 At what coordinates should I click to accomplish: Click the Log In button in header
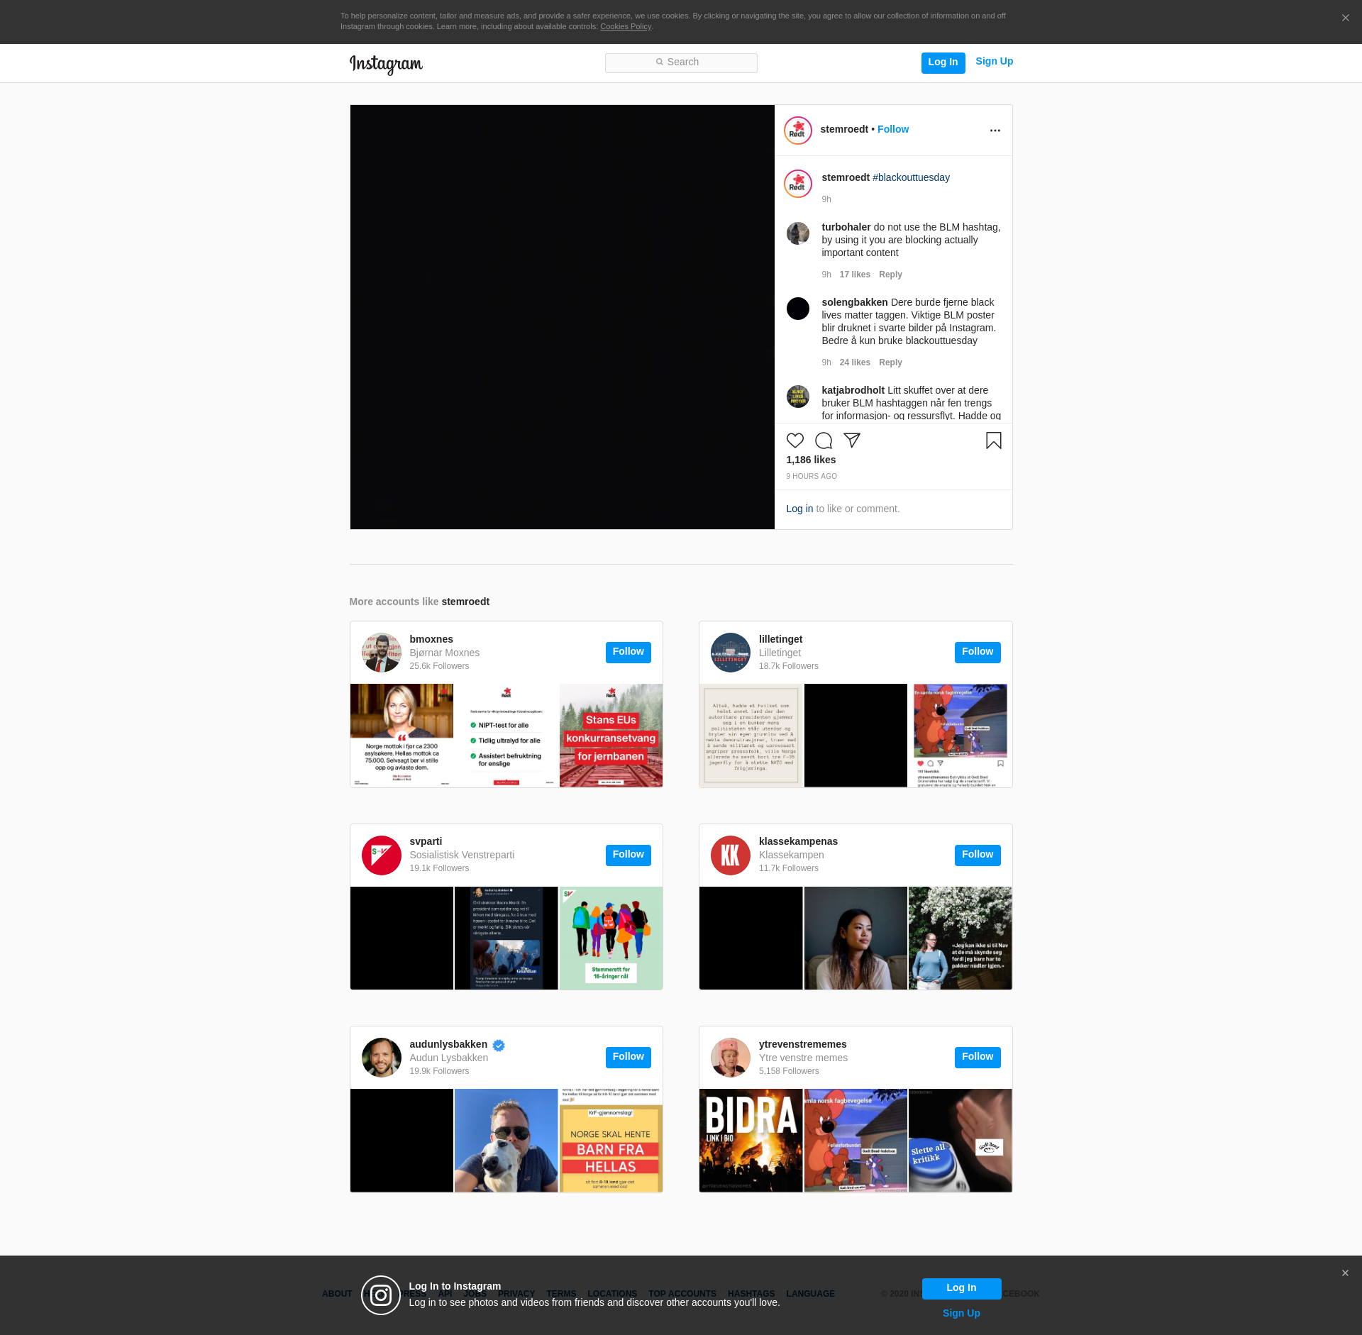(943, 62)
